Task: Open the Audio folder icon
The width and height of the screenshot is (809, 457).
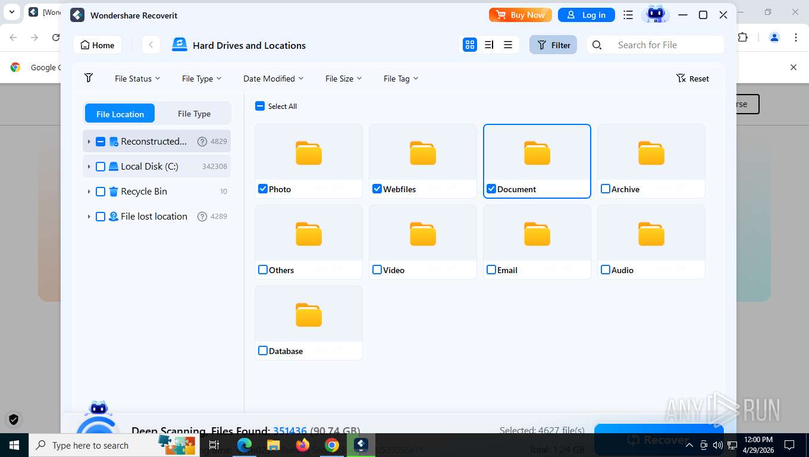Action: [x=651, y=234]
